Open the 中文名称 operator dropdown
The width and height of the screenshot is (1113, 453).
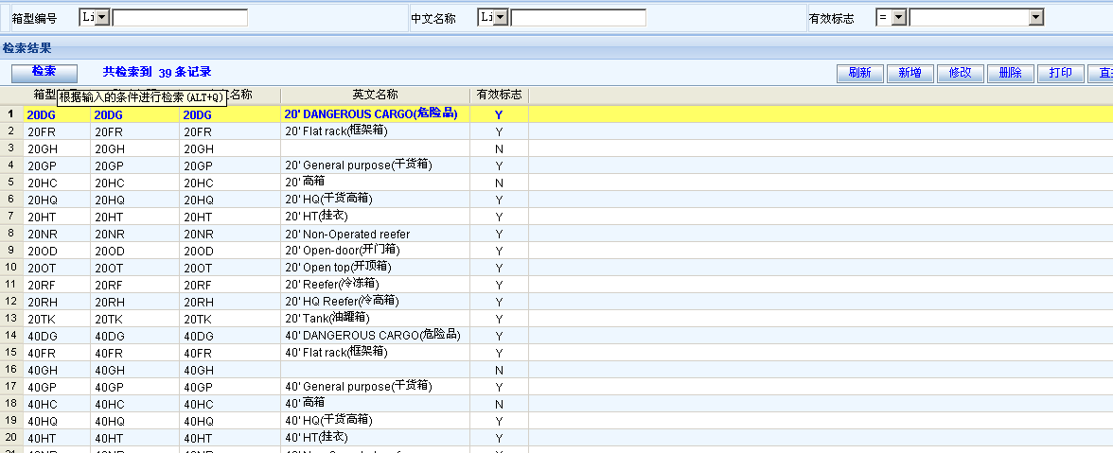pyautogui.click(x=501, y=18)
